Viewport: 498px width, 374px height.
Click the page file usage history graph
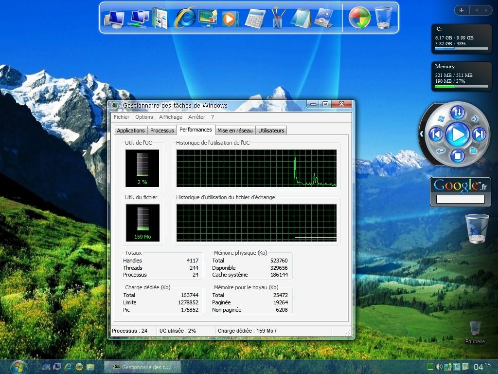tap(257, 223)
